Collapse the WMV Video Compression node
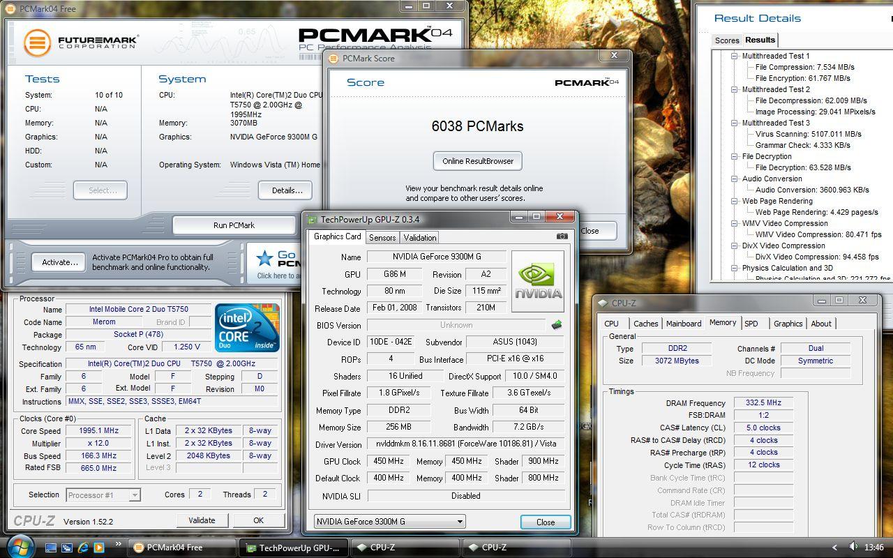 pos(735,223)
